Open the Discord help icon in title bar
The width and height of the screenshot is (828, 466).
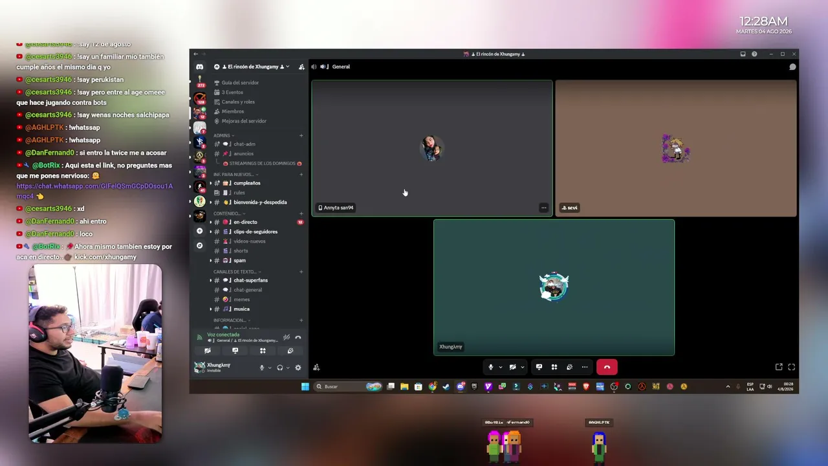[754, 54]
